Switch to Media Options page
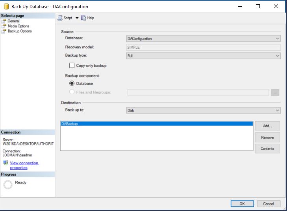Image resolution: width=287 pixels, height=211 pixels. click(x=19, y=26)
